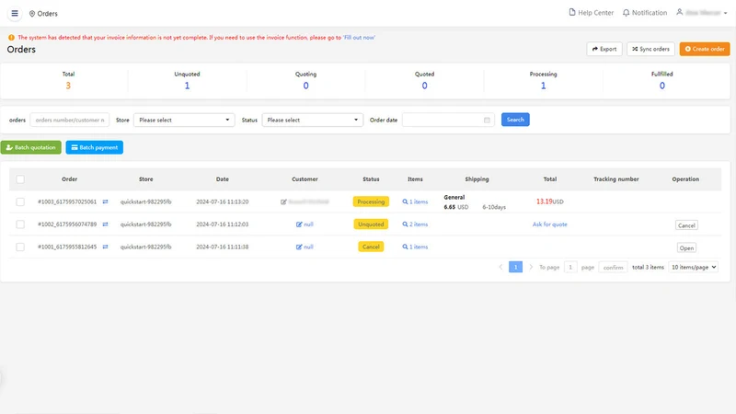Click order number #1003_6175957025061
The image size is (736, 414).
[x=67, y=201]
